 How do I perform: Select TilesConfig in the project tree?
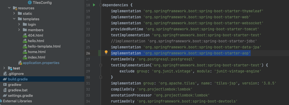[42, 2]
